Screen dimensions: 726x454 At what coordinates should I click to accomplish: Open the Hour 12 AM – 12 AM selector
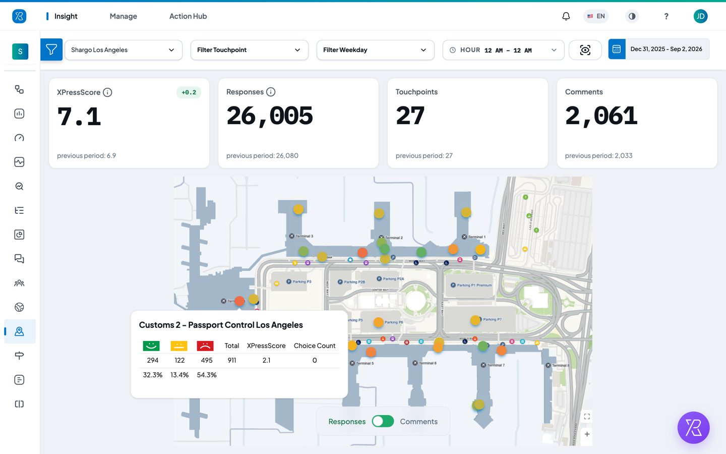(x=503, y=50)
